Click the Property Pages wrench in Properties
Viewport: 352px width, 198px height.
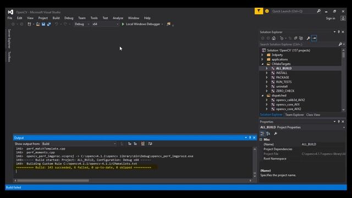point(276,134)
